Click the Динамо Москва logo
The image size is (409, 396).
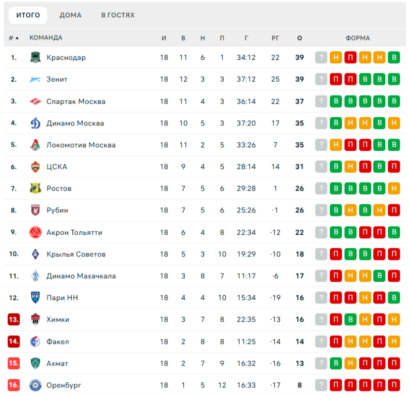[x=35, y=123]
